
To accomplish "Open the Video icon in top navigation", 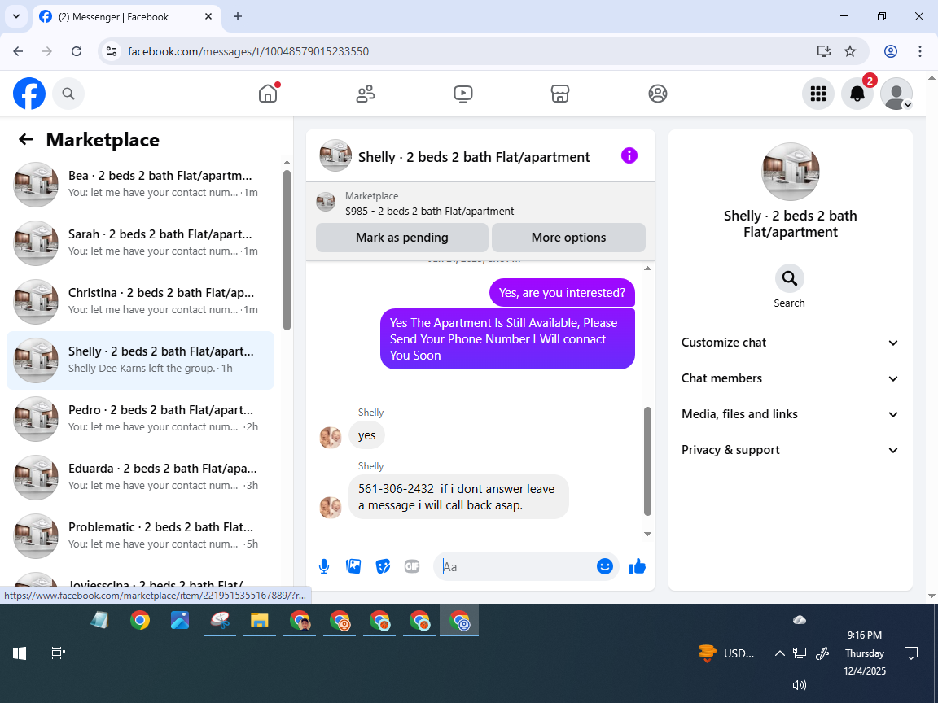I will click(x=463, y=94).
